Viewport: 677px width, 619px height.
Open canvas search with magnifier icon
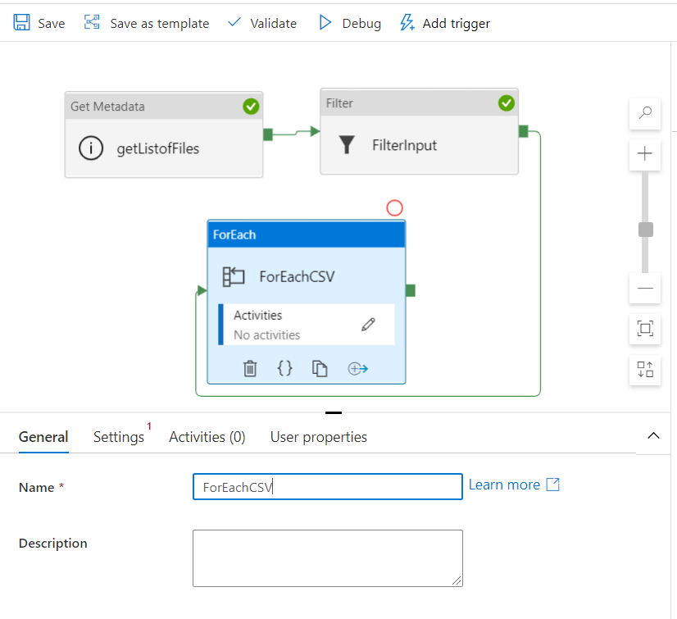pos(645,114)
